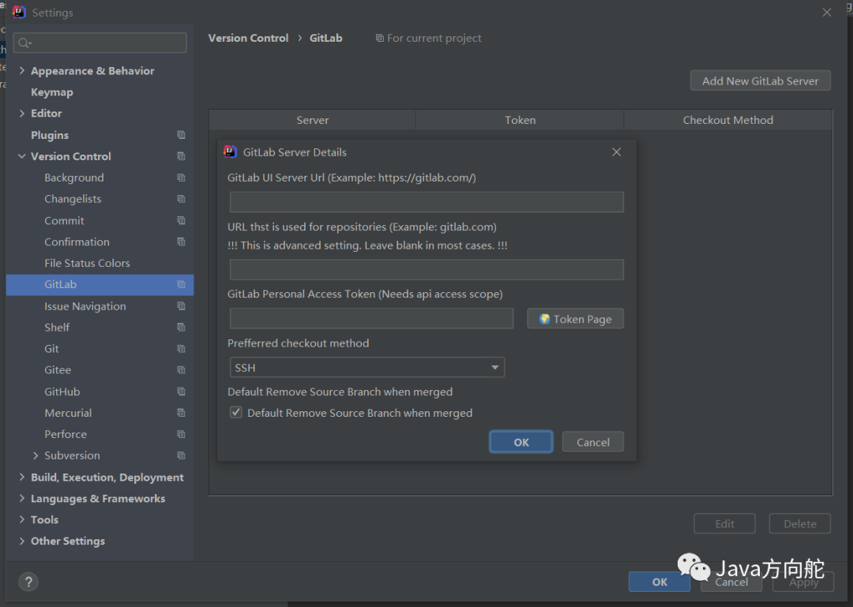
Task: Collapse the Version Control section
Action: (x=22, y=156)
